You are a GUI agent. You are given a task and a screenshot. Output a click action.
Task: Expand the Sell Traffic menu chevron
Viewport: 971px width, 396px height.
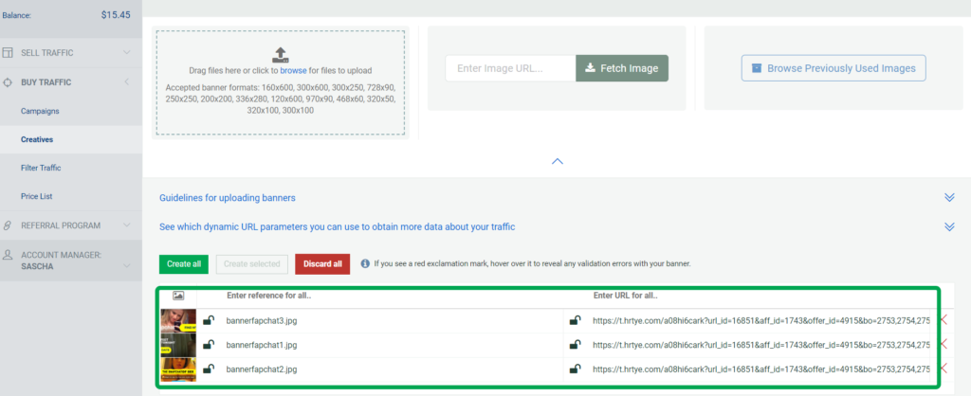[127, 53]
